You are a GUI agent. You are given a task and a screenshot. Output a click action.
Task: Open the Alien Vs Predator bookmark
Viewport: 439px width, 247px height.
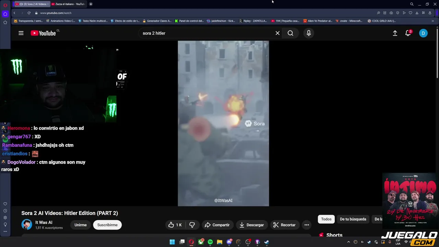pyautogui.click(x=318, y=21)
